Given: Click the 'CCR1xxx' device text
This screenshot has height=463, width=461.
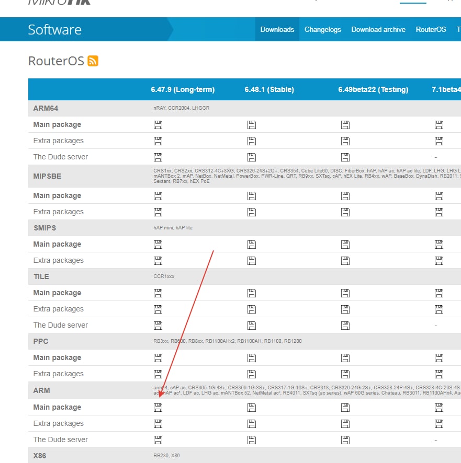Looking at the screenshot, I should [164, 276].
